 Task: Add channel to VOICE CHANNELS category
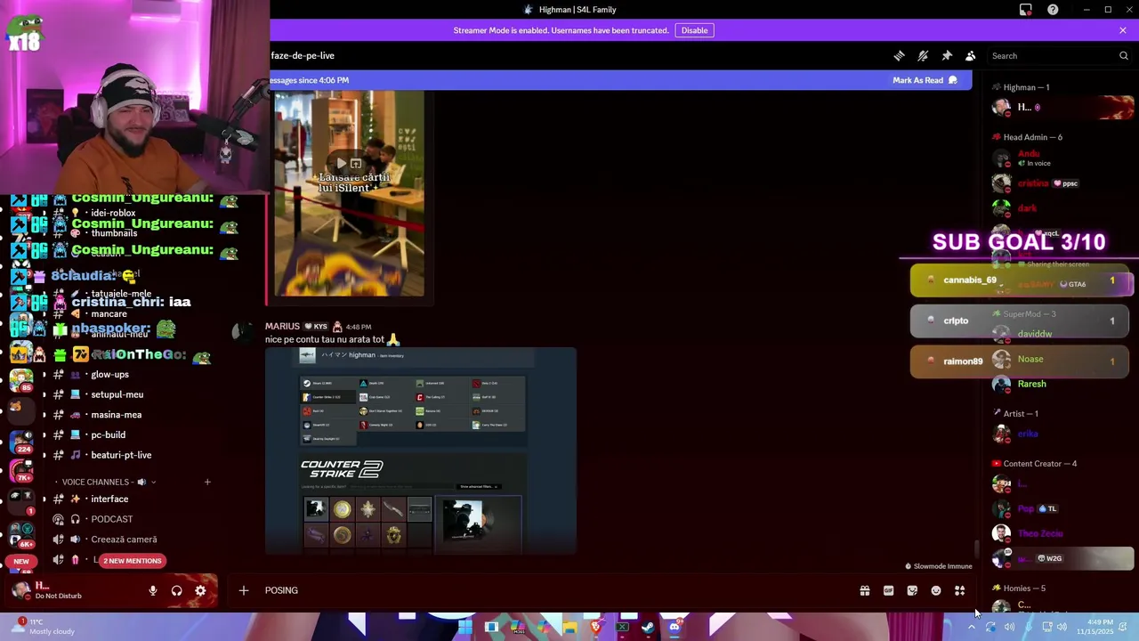(x=207, y=482)
